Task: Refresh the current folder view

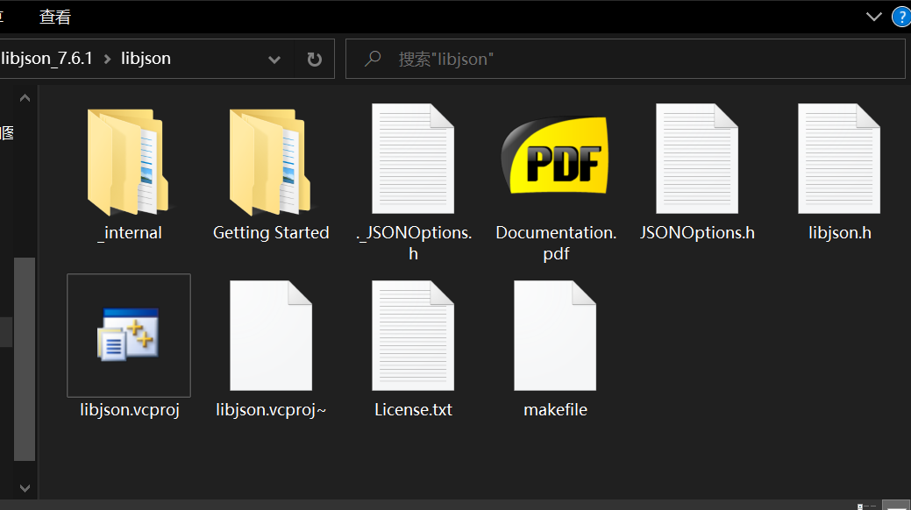Action: [x=314, y=60]
